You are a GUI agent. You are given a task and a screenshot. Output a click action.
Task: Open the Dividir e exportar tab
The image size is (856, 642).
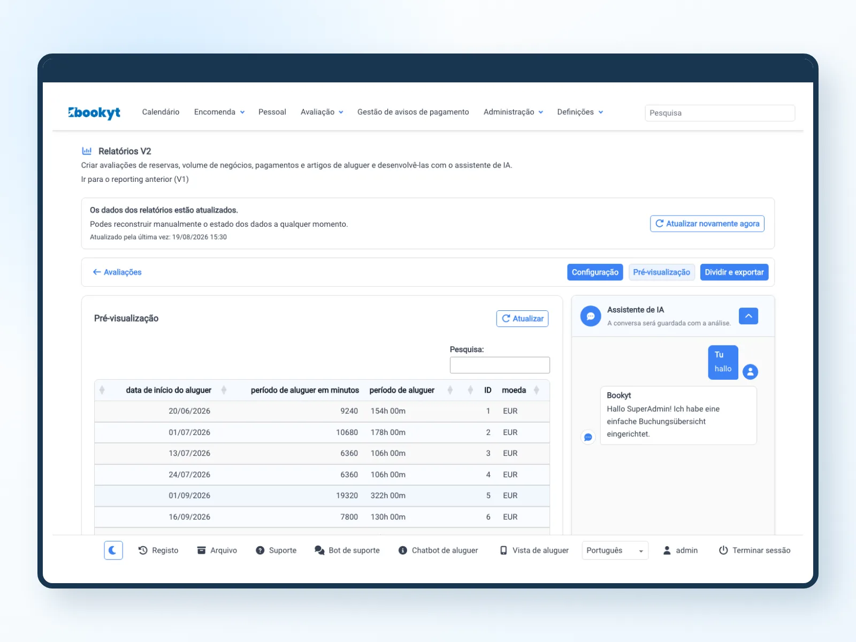[x=734, y=272]
